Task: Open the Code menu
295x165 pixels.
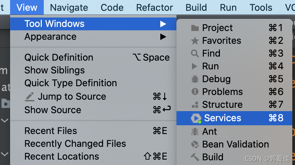Action: point(112,7)
